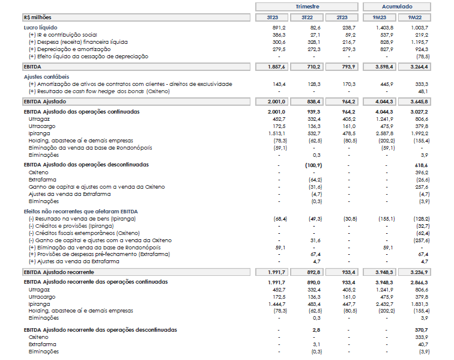This screenshot has height=360, width=454.
Task: Click recurring Oxiteno value 333,9
Action: tap(422, 337)
